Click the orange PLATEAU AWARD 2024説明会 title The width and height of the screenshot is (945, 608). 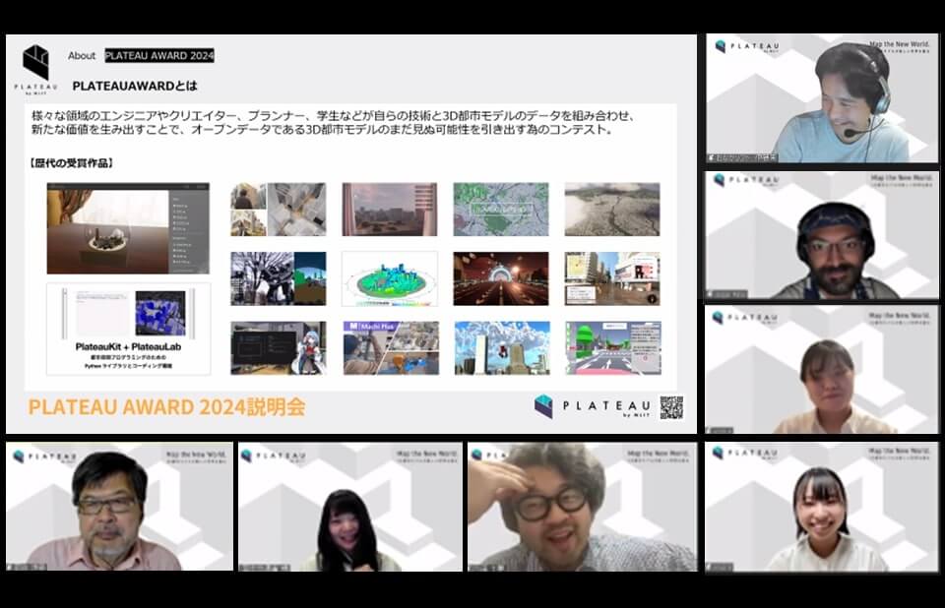tap(166, 406)
